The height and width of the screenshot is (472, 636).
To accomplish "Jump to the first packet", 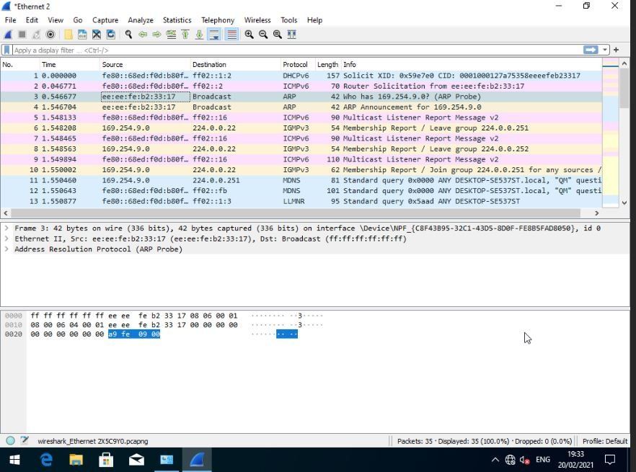I will pos(185,35).
